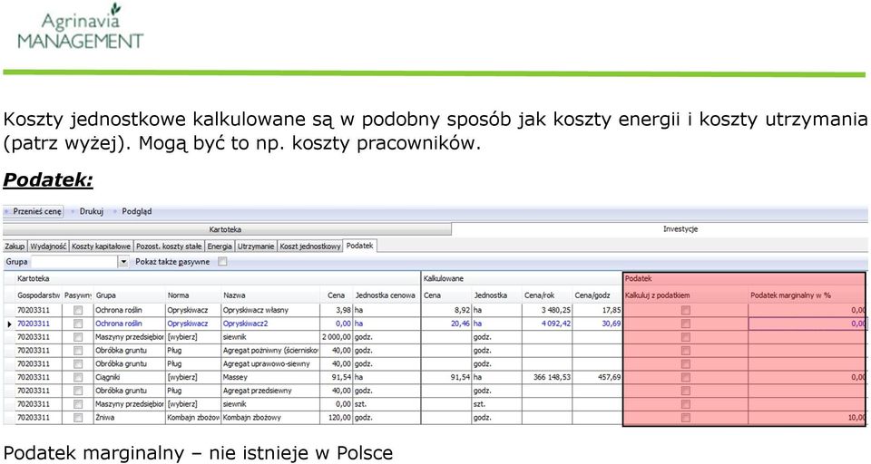871x464 pixels.
Task: Click the 10,00 marginal tax cell
Action: [x=807, y=418]
